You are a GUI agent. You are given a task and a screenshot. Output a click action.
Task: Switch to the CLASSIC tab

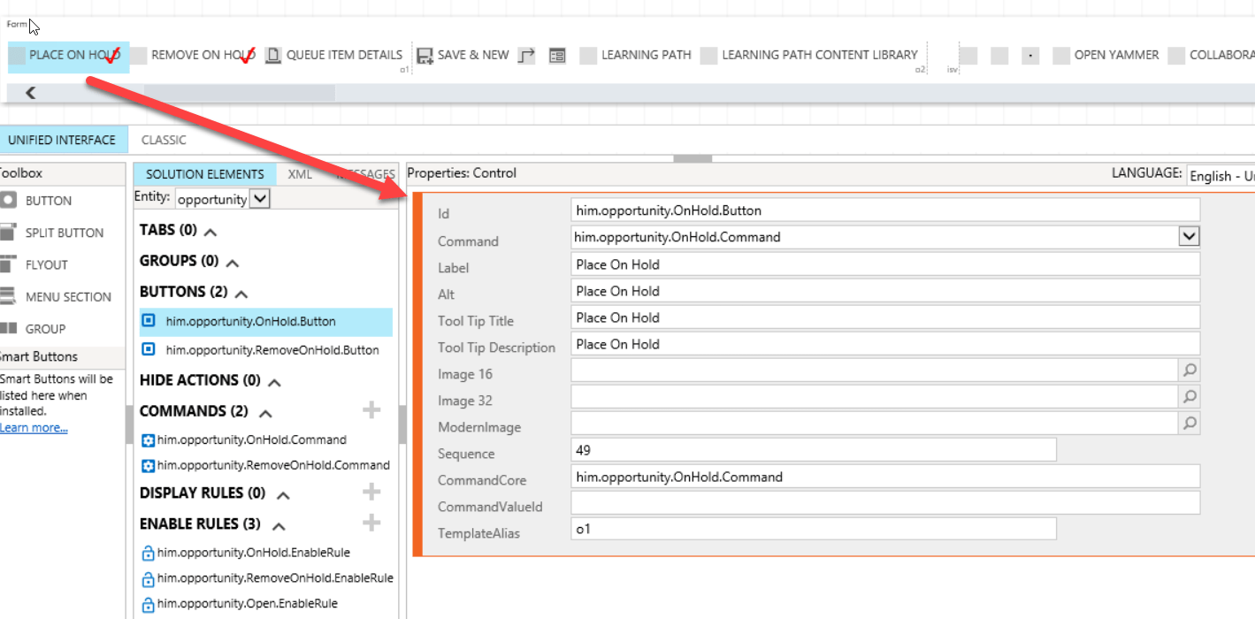coord(164,140)
